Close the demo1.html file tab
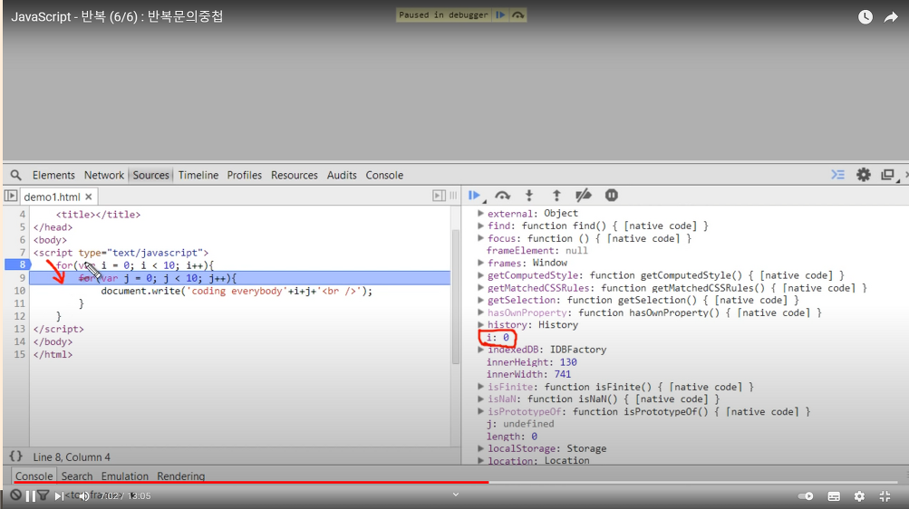This screenshot has width=909, height=509. [89, 197]
